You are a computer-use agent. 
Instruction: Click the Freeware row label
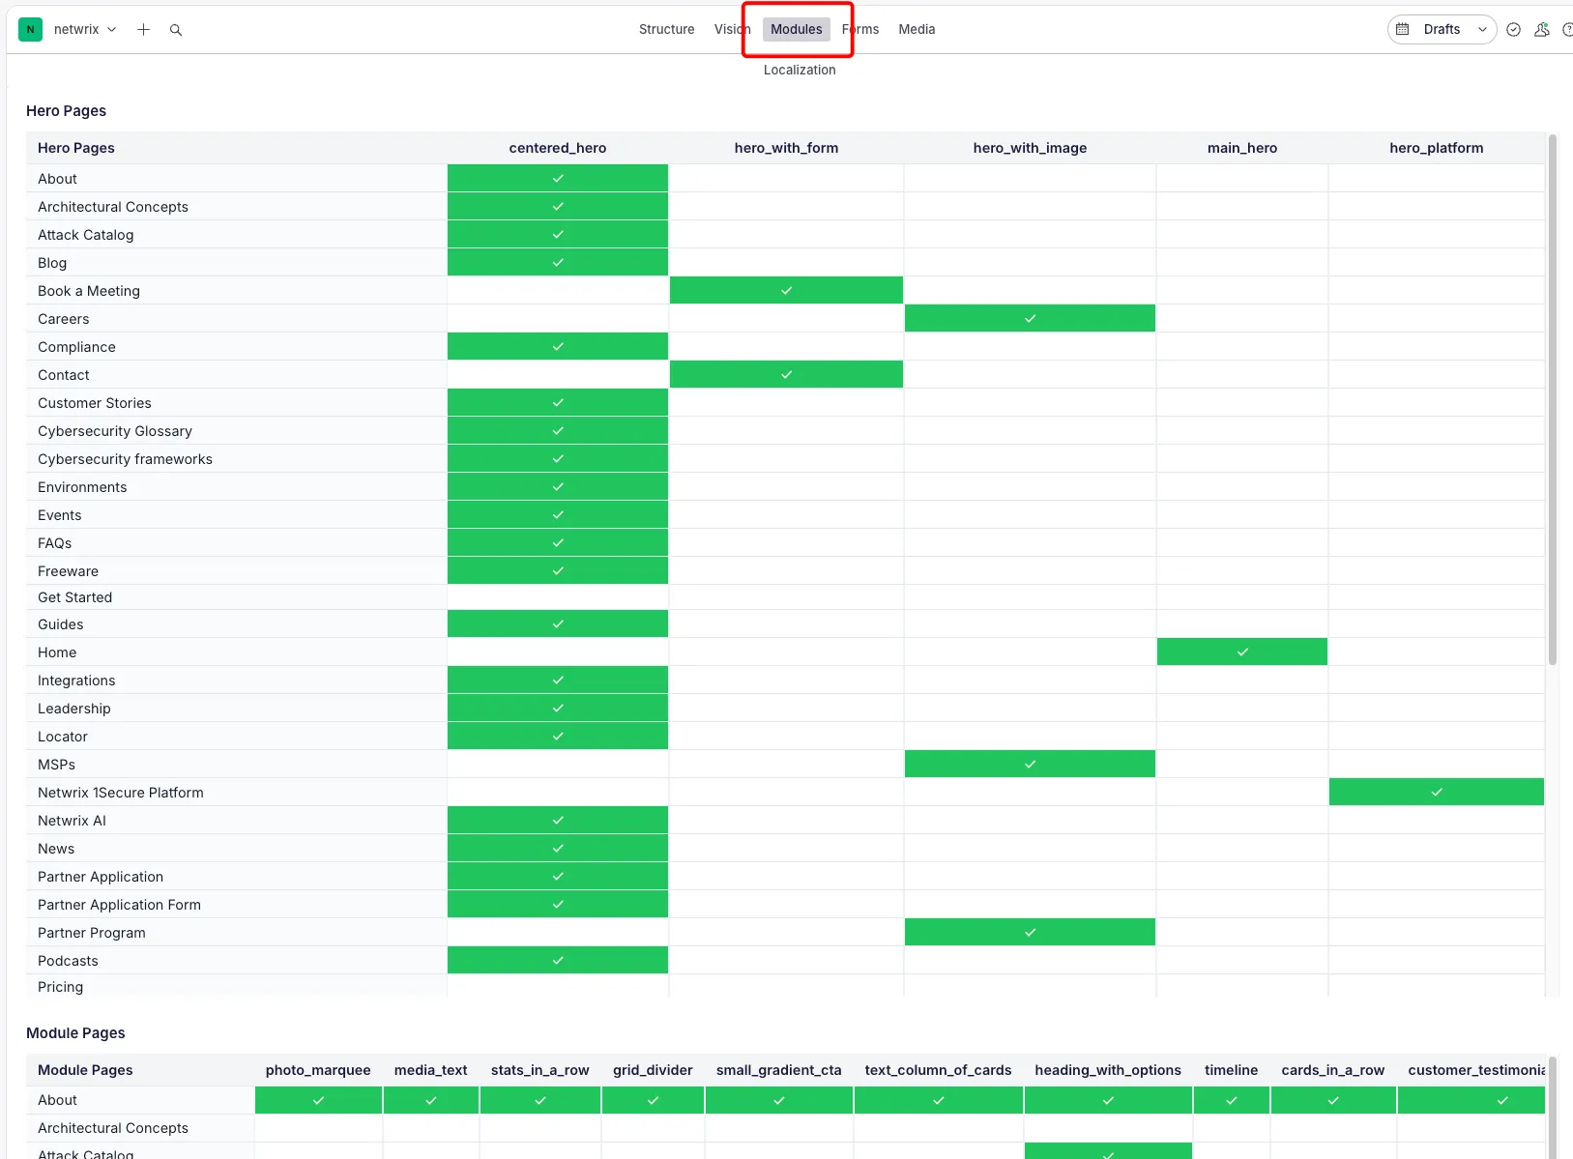pos(68,570)
